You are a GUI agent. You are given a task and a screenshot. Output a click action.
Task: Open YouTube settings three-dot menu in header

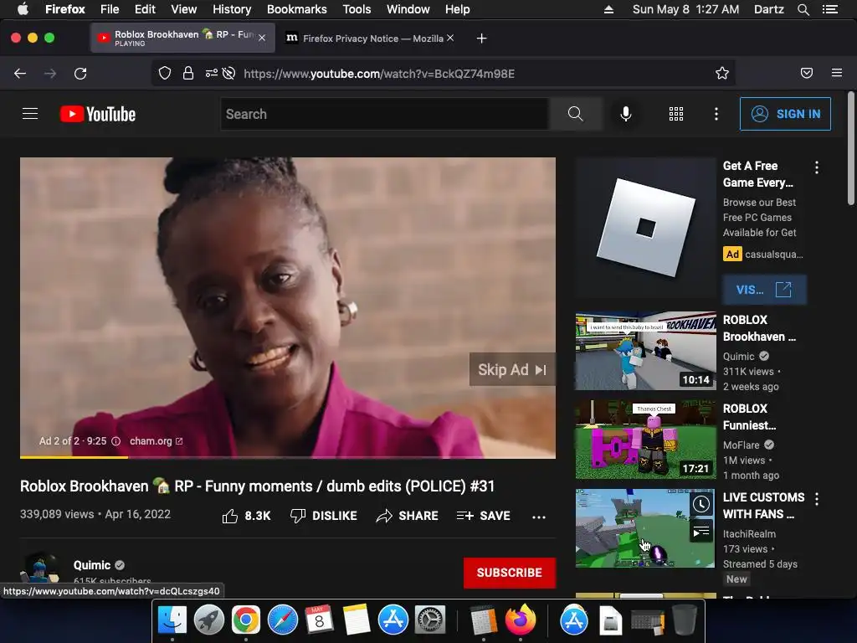coord(716,114)
